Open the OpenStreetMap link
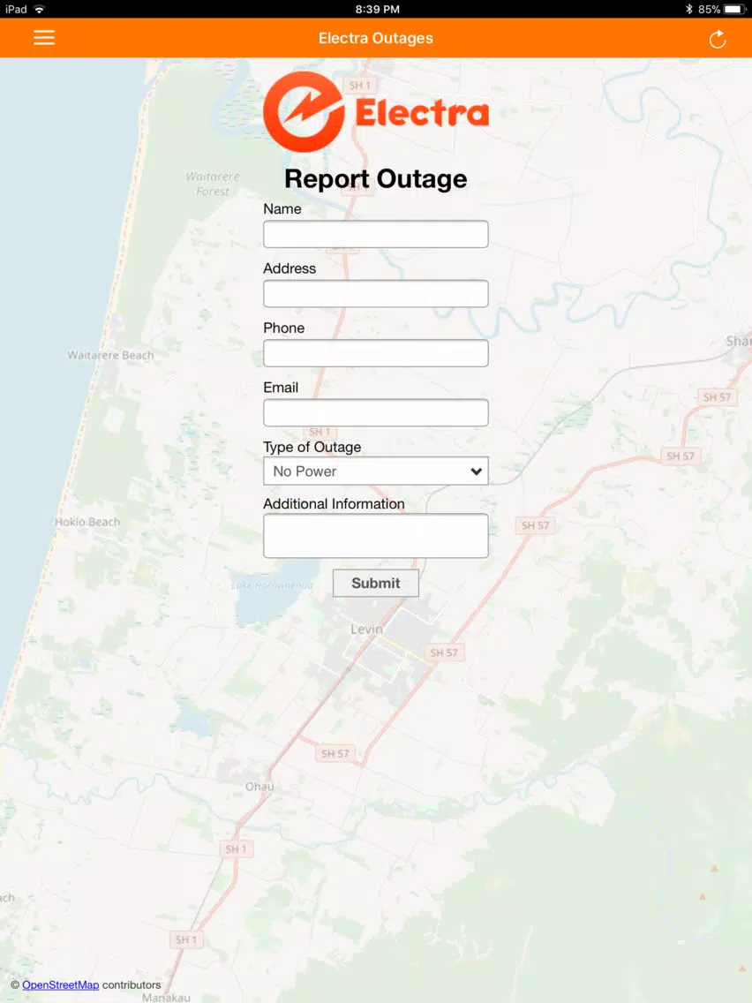 [x=61, y=984]
